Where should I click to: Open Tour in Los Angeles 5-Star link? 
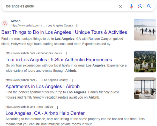pos(59,60)
